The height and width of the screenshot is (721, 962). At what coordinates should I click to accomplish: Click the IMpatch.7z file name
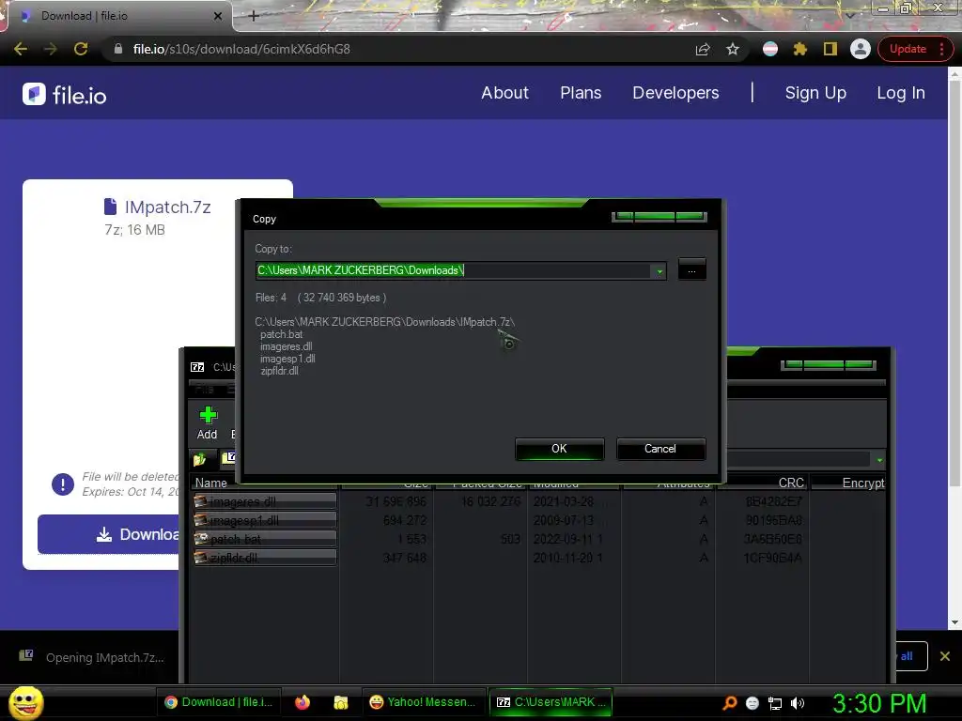(x=167, y=207)
